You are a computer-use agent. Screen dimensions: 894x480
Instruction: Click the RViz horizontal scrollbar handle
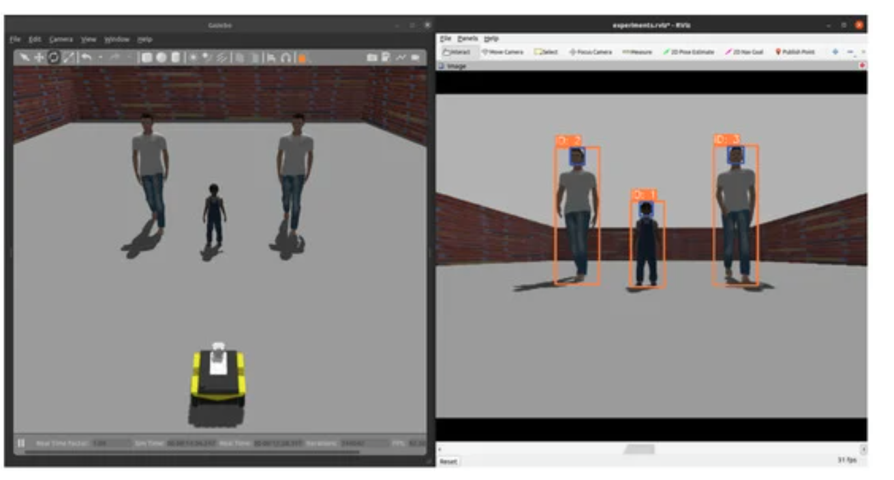pyautogui.click(x=639, y=449)
